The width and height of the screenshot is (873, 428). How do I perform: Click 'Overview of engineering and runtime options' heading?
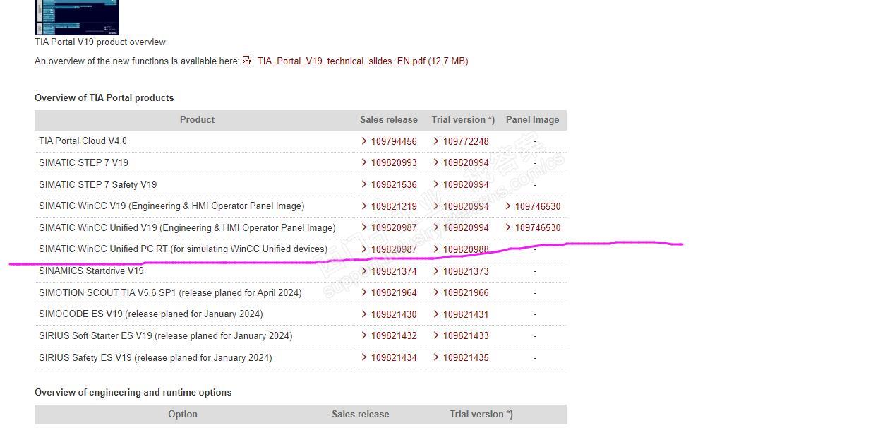133,392
